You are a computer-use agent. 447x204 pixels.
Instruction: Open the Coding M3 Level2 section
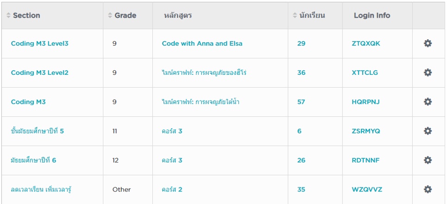(40, 72)
